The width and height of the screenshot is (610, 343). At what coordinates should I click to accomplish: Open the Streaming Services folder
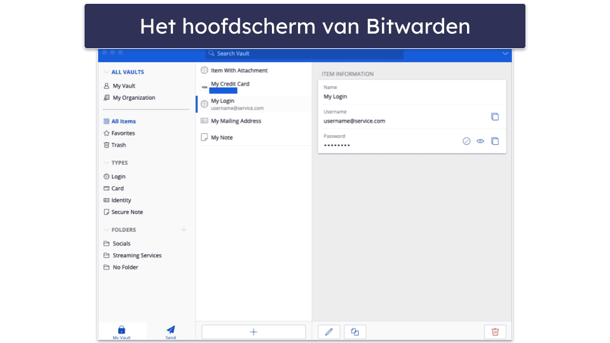point(132,255)
